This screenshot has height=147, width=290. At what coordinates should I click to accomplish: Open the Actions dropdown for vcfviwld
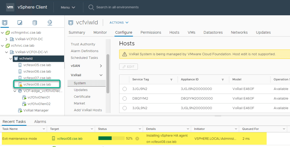(x=119, y=23)
